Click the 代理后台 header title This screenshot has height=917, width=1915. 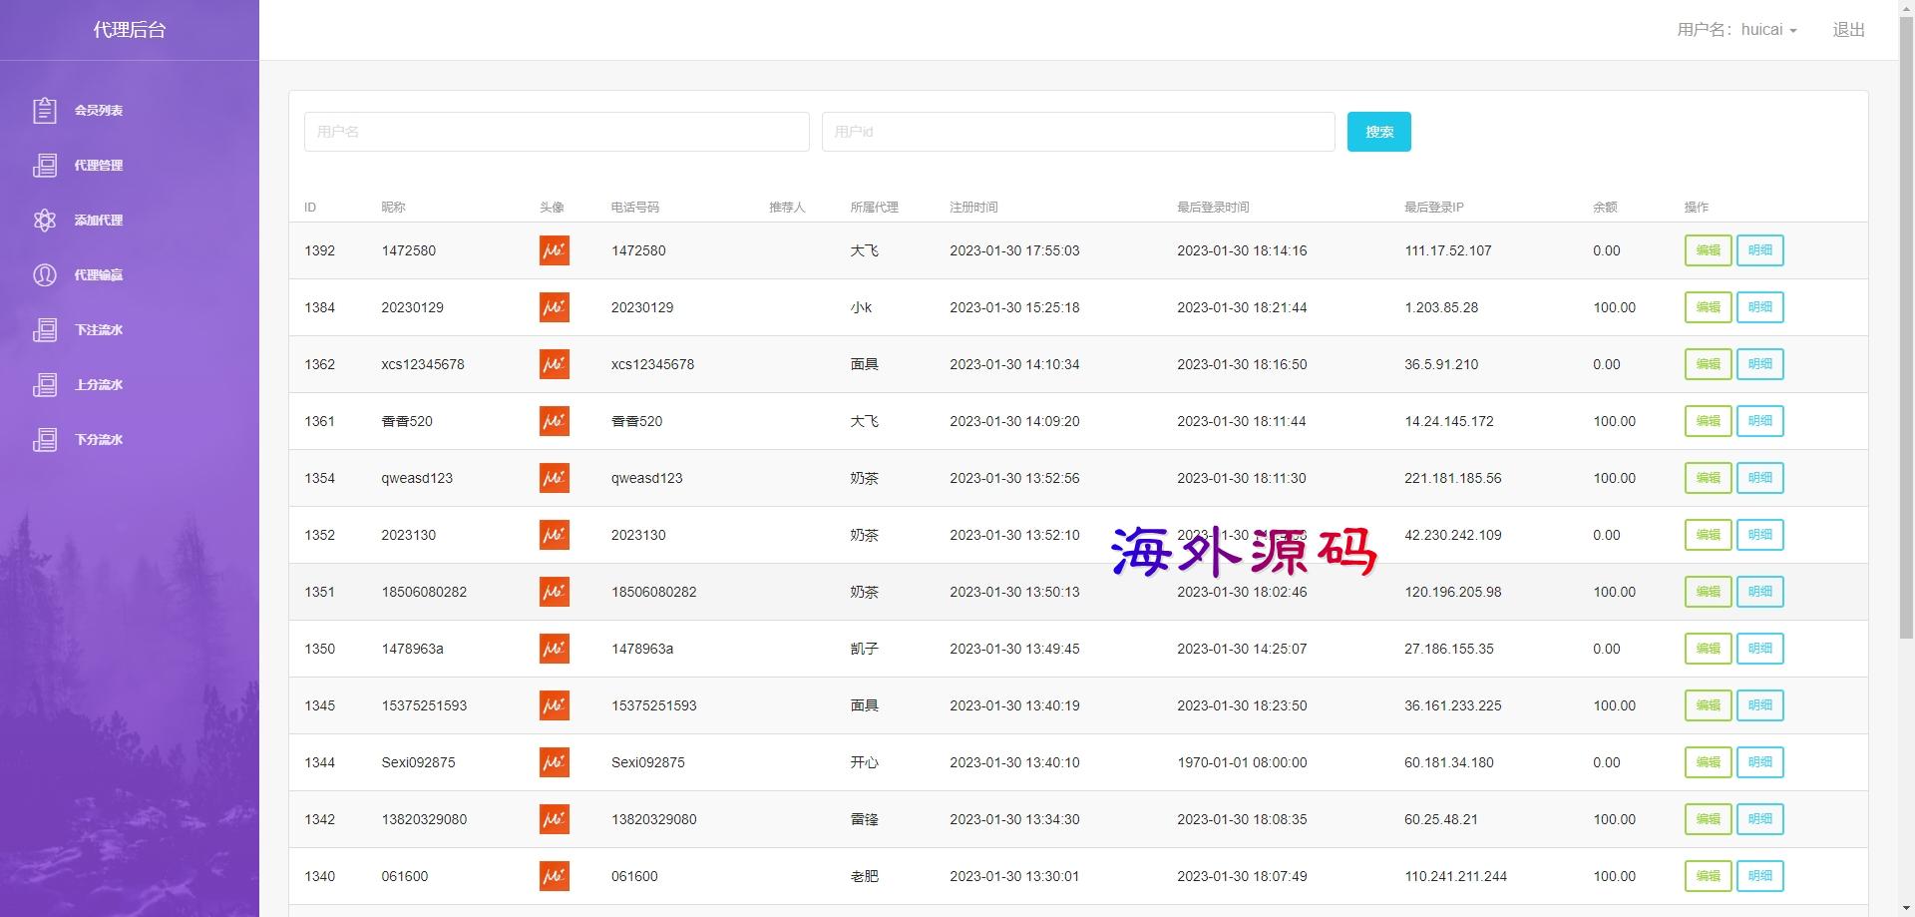130,30
